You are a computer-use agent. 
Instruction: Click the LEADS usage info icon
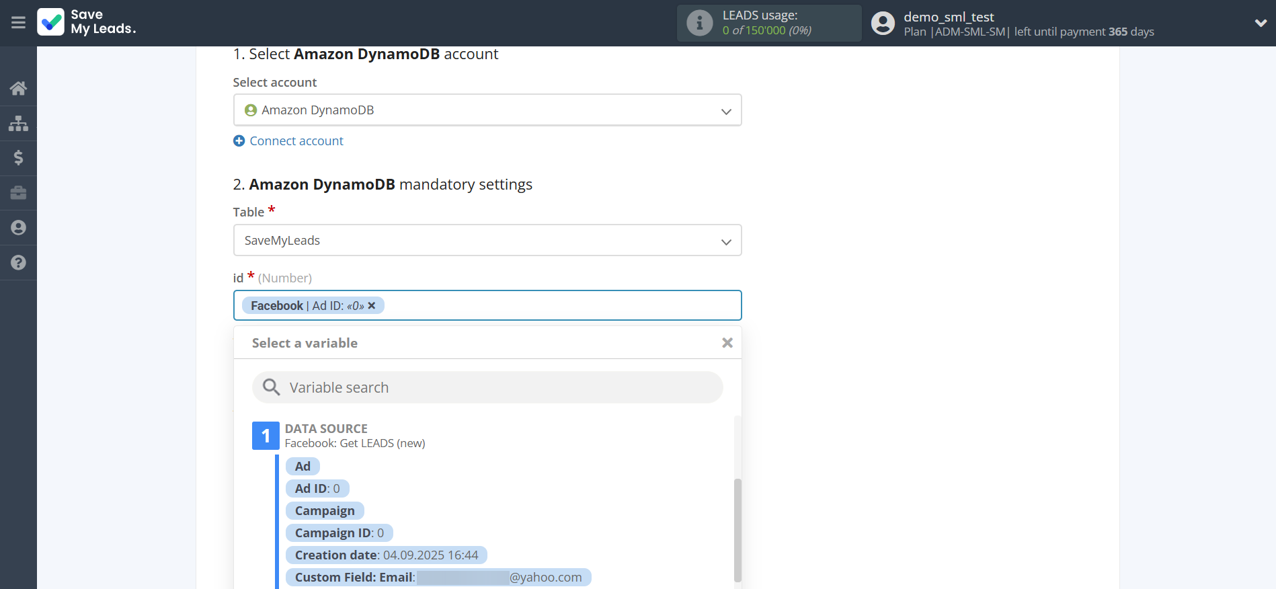(699, 23)
